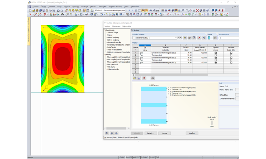Toggle vrstvené bezp. sklo checkbox for layer 1

(231, 53)
